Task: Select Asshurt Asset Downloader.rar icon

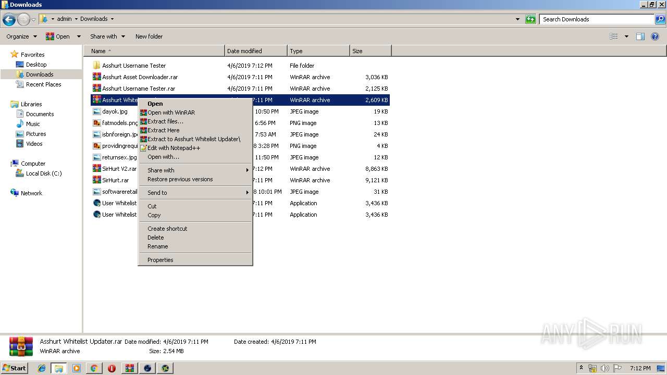Action: 96,77
